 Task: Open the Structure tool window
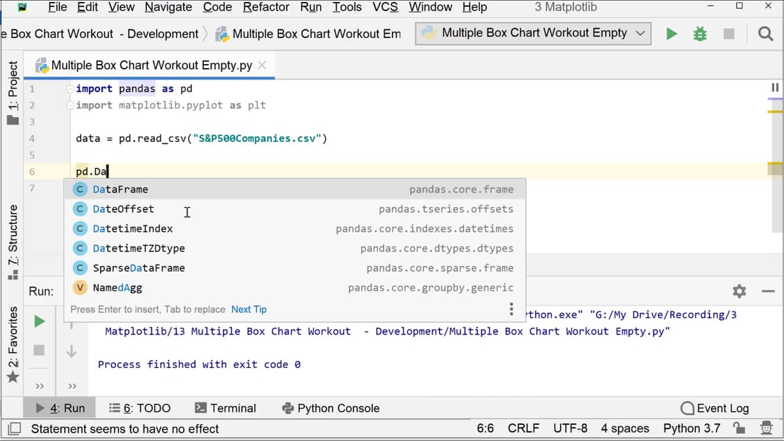point(12,242)
